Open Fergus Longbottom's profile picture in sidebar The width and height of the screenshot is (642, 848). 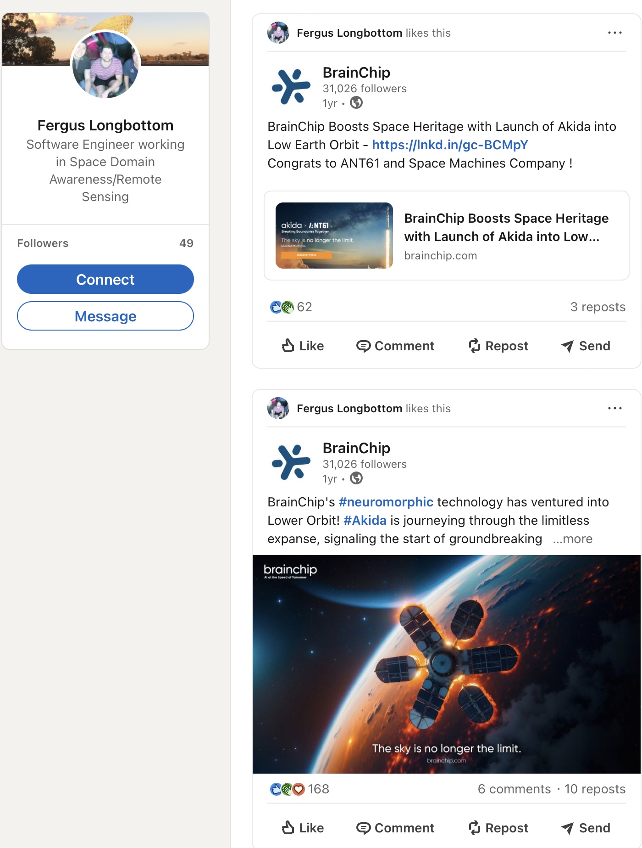coord(105,64)
